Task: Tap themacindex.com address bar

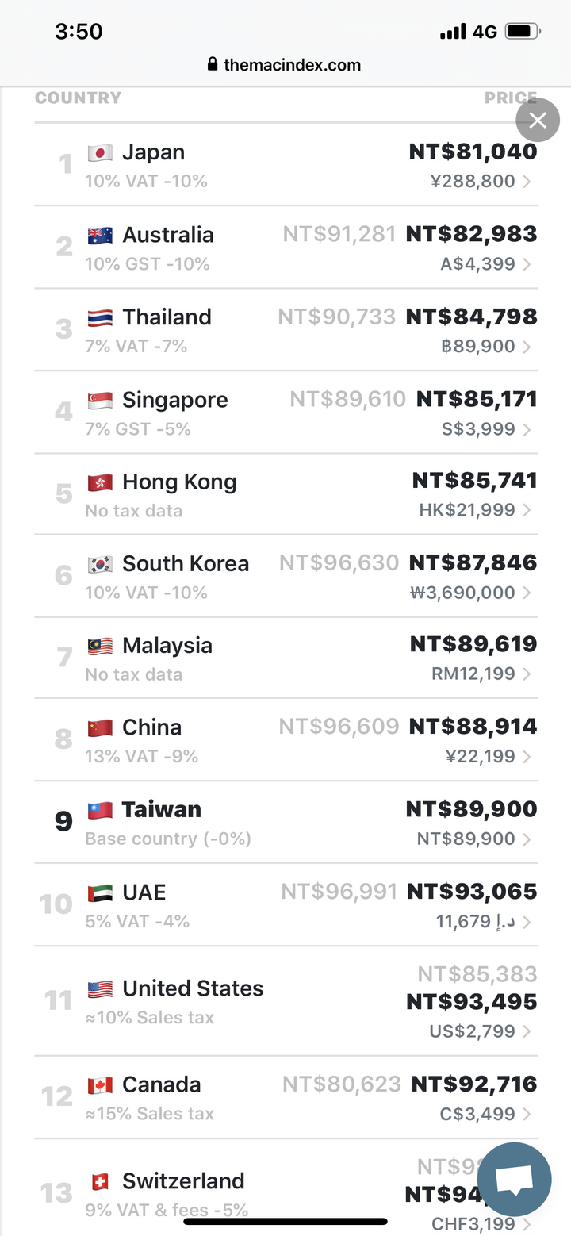Action: pos(284,65)
